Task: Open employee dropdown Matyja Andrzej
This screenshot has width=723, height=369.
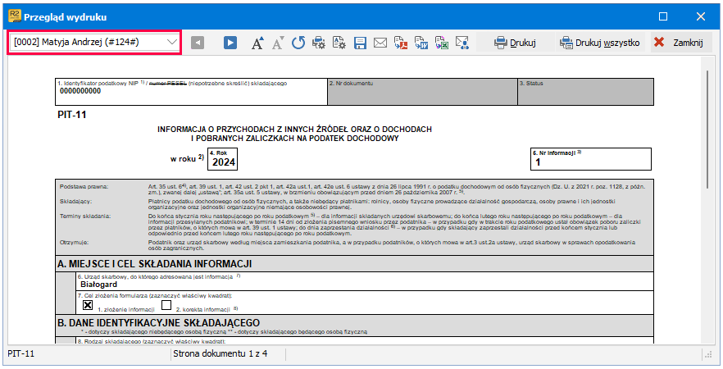Action: click(x=94, y=42)
